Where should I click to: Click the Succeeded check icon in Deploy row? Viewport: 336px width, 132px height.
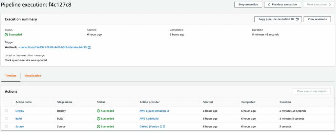point(98,111)
